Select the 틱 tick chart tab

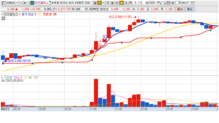point(130,3)
